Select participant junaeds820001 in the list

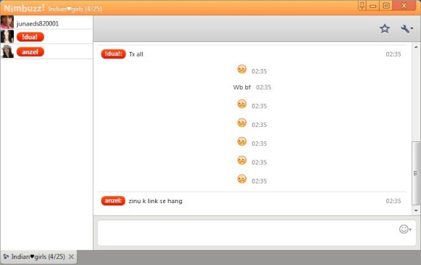point(47,22)
